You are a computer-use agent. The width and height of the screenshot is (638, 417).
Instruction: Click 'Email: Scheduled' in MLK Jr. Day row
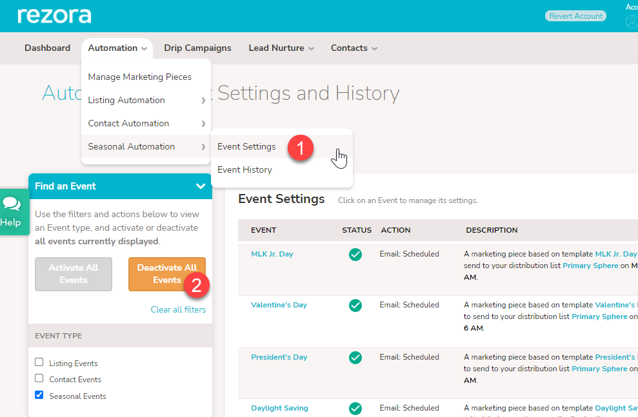pyautogui.click(x=410, y=254)
